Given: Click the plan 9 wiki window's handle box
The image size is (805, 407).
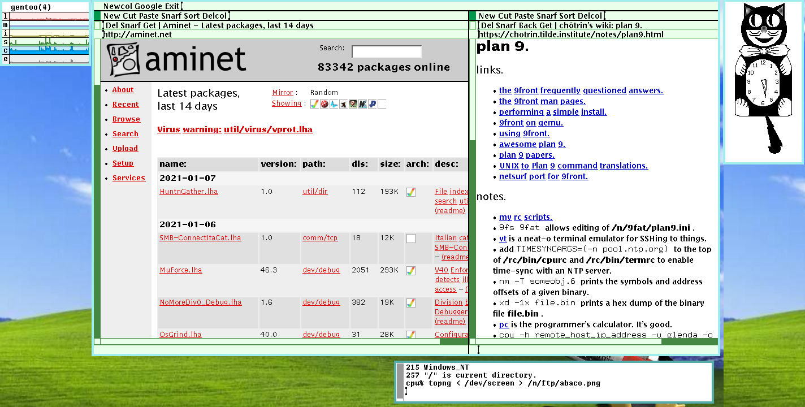Looking at the screenshot, I should click(x=473, y=25).
